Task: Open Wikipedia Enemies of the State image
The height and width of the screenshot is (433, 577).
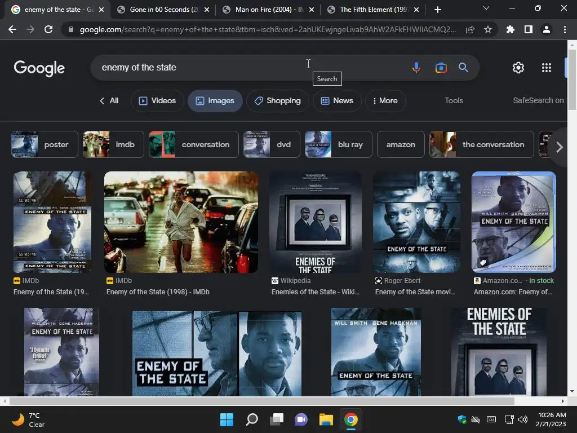Action: (x=316, y=222)
